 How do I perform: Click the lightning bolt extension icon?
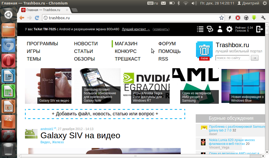point(230,18)
